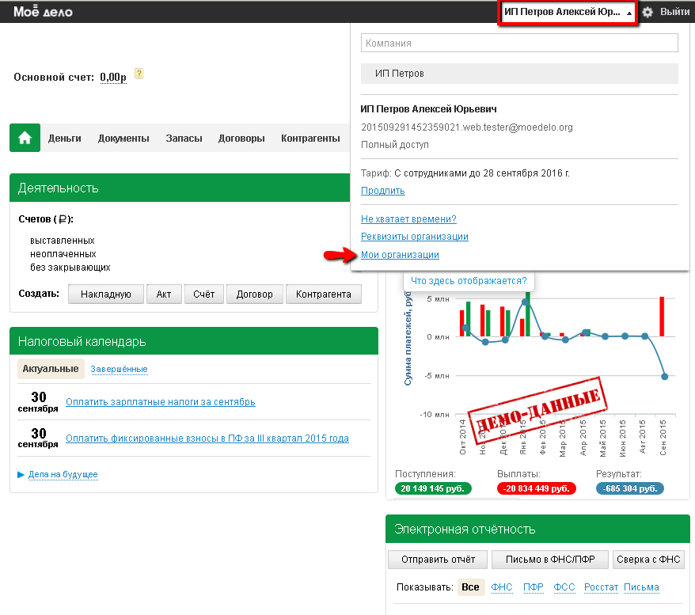Click the Отправить отчёт button
The height and width of the screenshot is (615, 695).
[x=437, y=560]
